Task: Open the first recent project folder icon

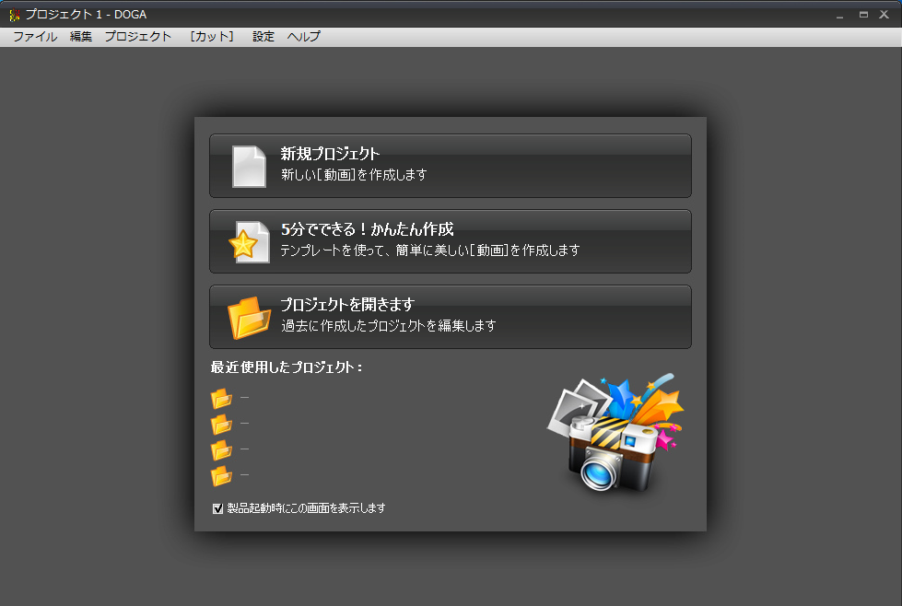Action: coord(221,399)
